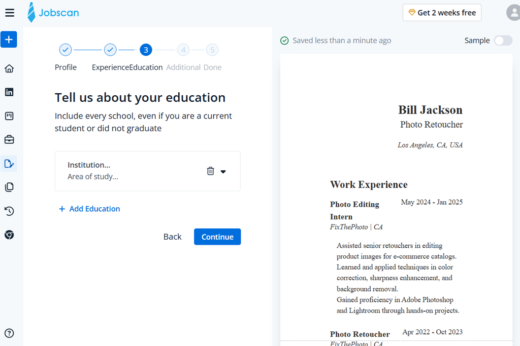This screenshot has width=520, height=346.
Task: Click the blue plus new scan button
Action: coord(9,40)
